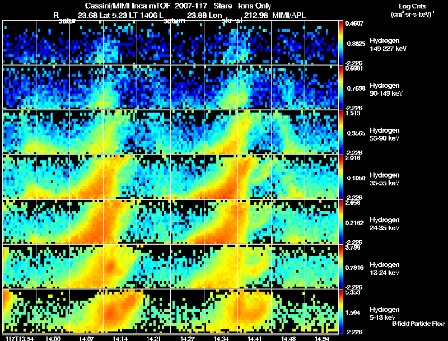Click the "LT 1406" header value
The width and height of the screenshot is (448, 341).
pos(144,15)
